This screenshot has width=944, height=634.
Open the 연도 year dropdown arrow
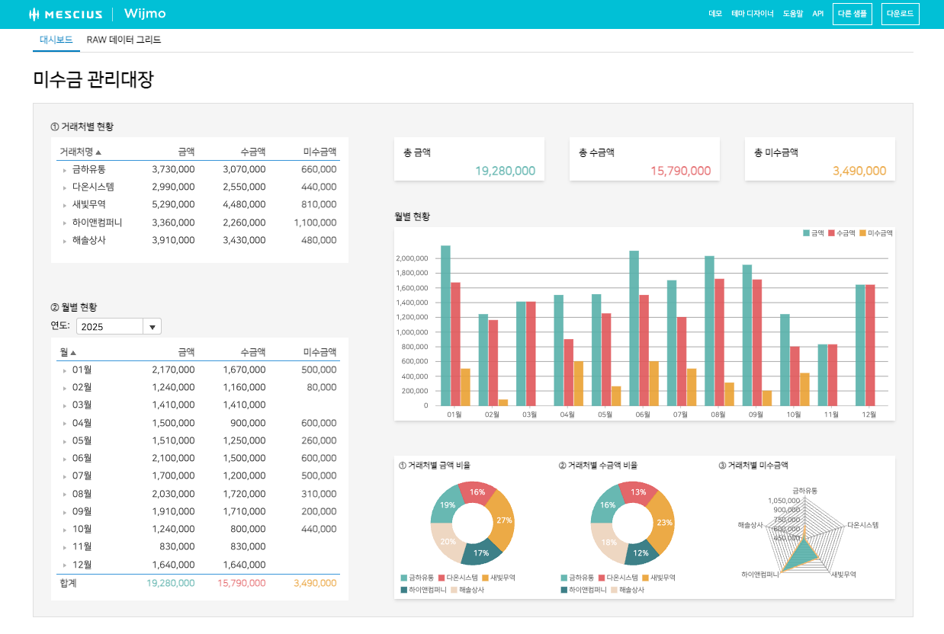tap(152, 326)
